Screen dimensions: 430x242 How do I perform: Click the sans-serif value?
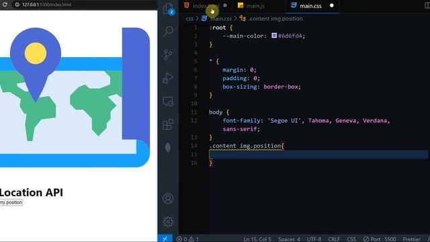pos(240,129)
